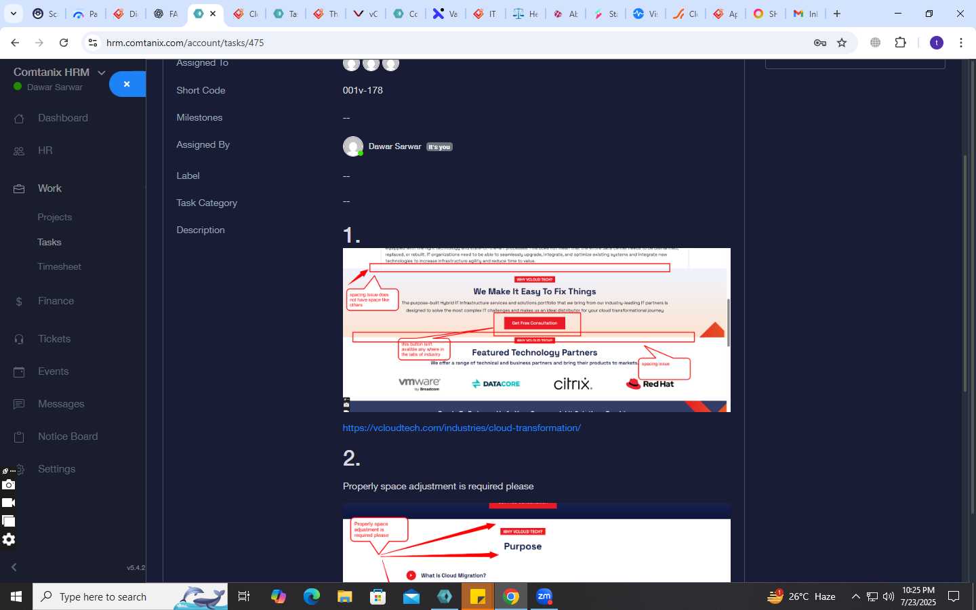Click the first assigned-to avatar

[351, 64]
